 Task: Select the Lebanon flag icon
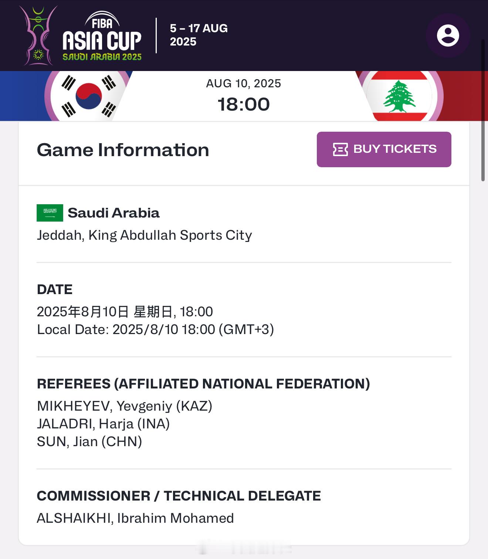coord(400,95)
